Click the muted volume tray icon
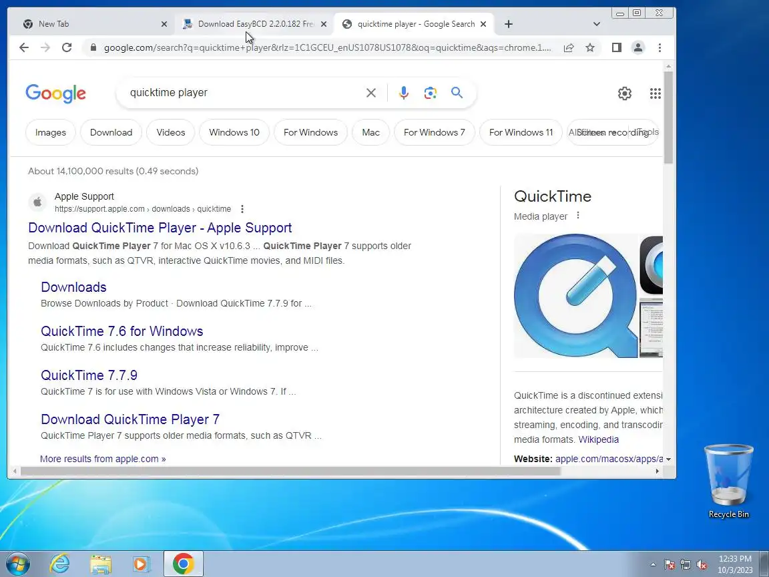769x577 pixels. coord(702,565)
